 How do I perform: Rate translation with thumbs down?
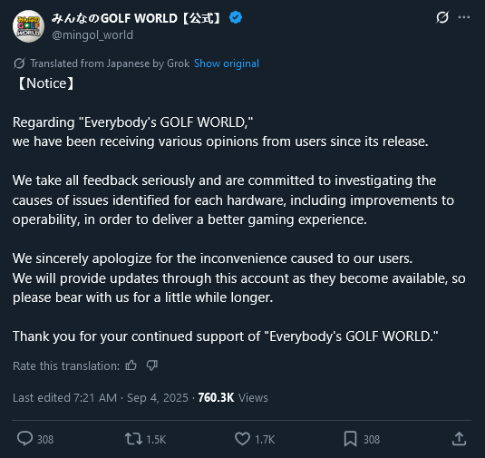152,365
